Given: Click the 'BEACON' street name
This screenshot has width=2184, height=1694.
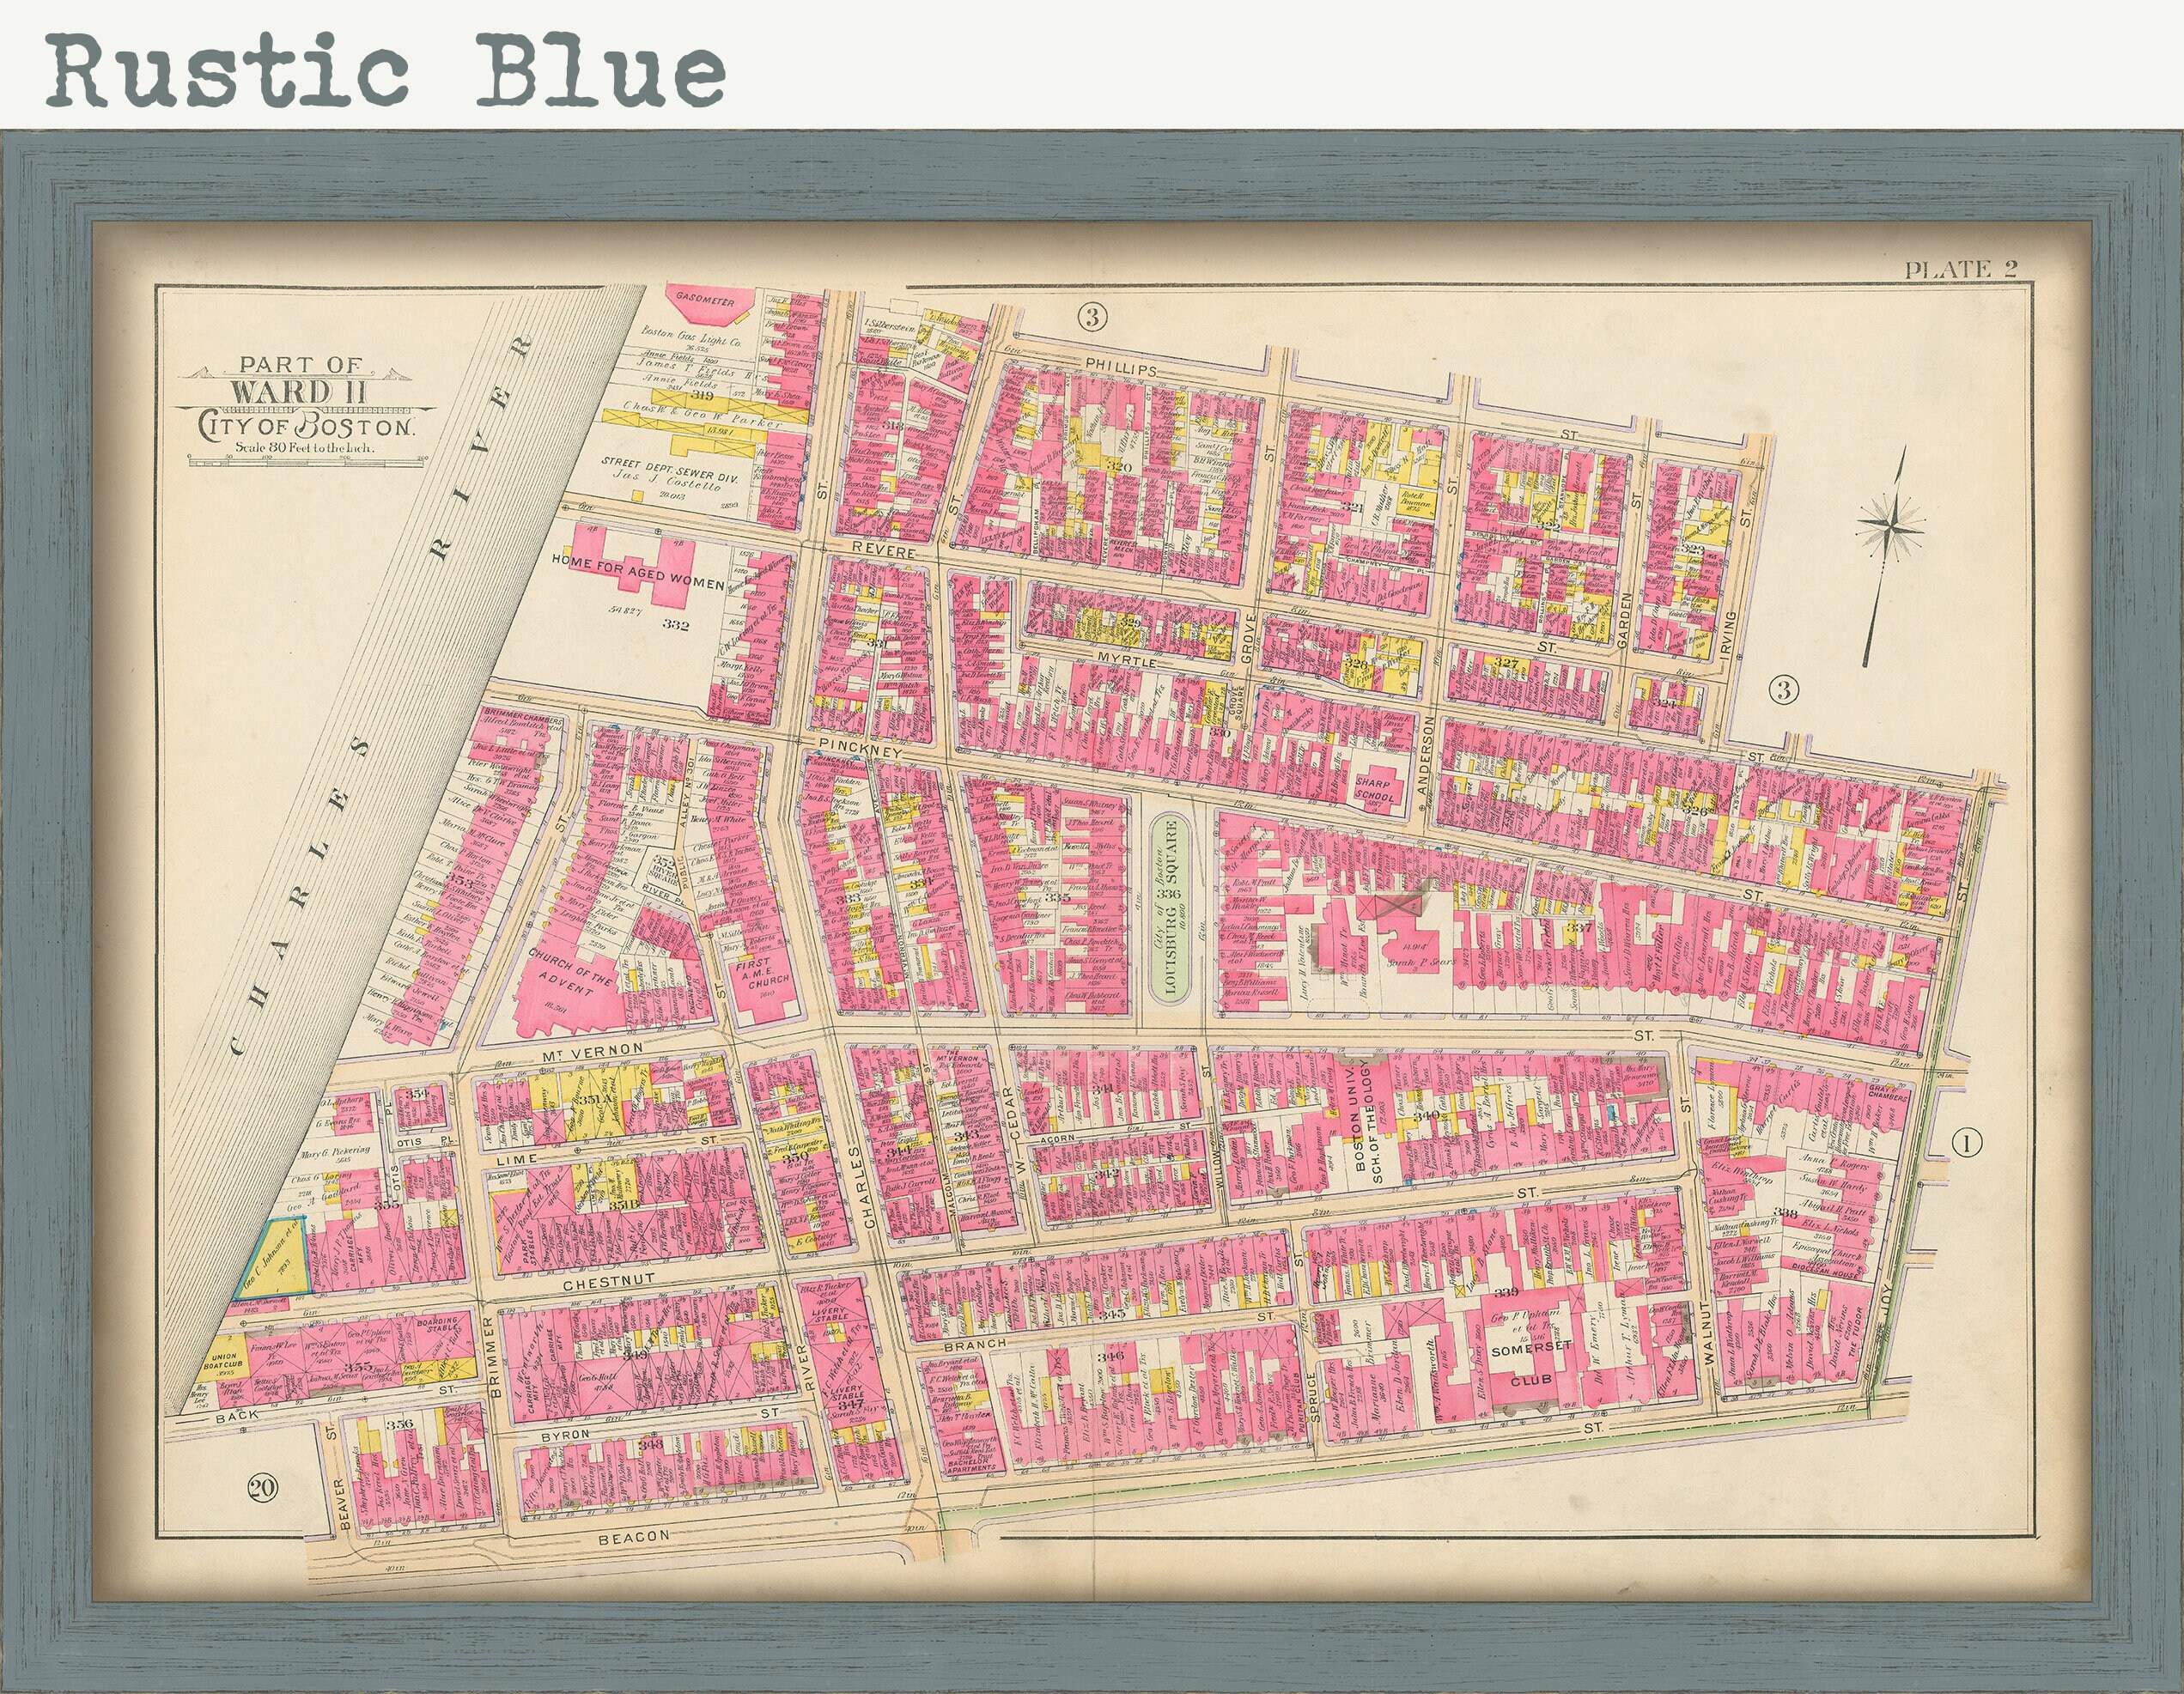Looking at the screenshot, I should point(633,1536).
